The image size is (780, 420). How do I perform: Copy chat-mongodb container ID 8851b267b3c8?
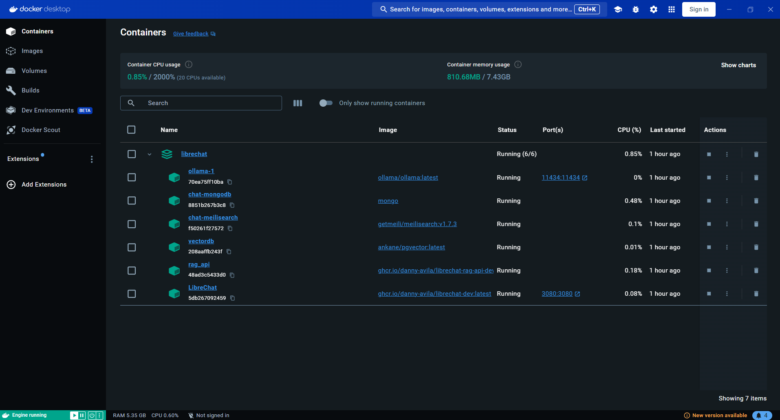[232, 205]
